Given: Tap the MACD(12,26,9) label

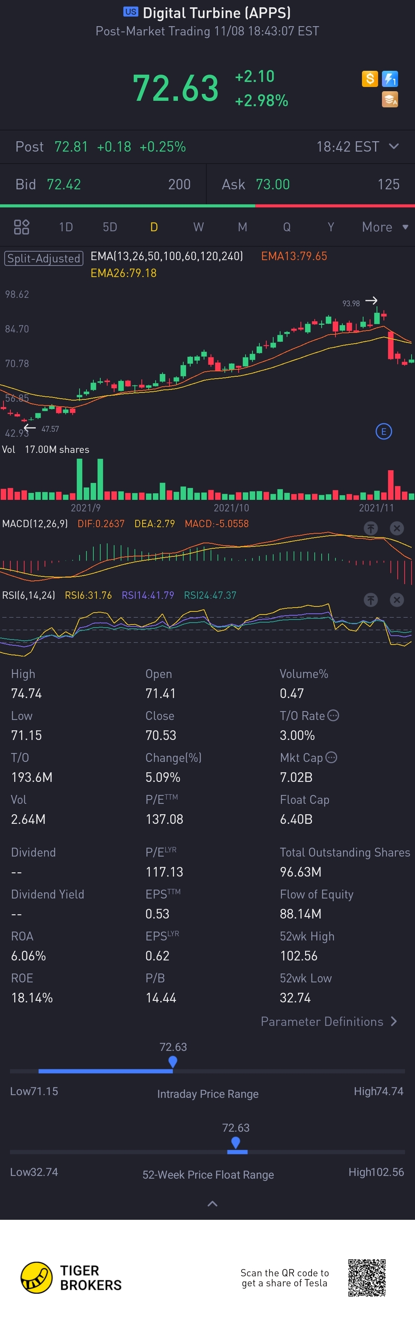Looking at the screenshot, I should coord(35,523).
